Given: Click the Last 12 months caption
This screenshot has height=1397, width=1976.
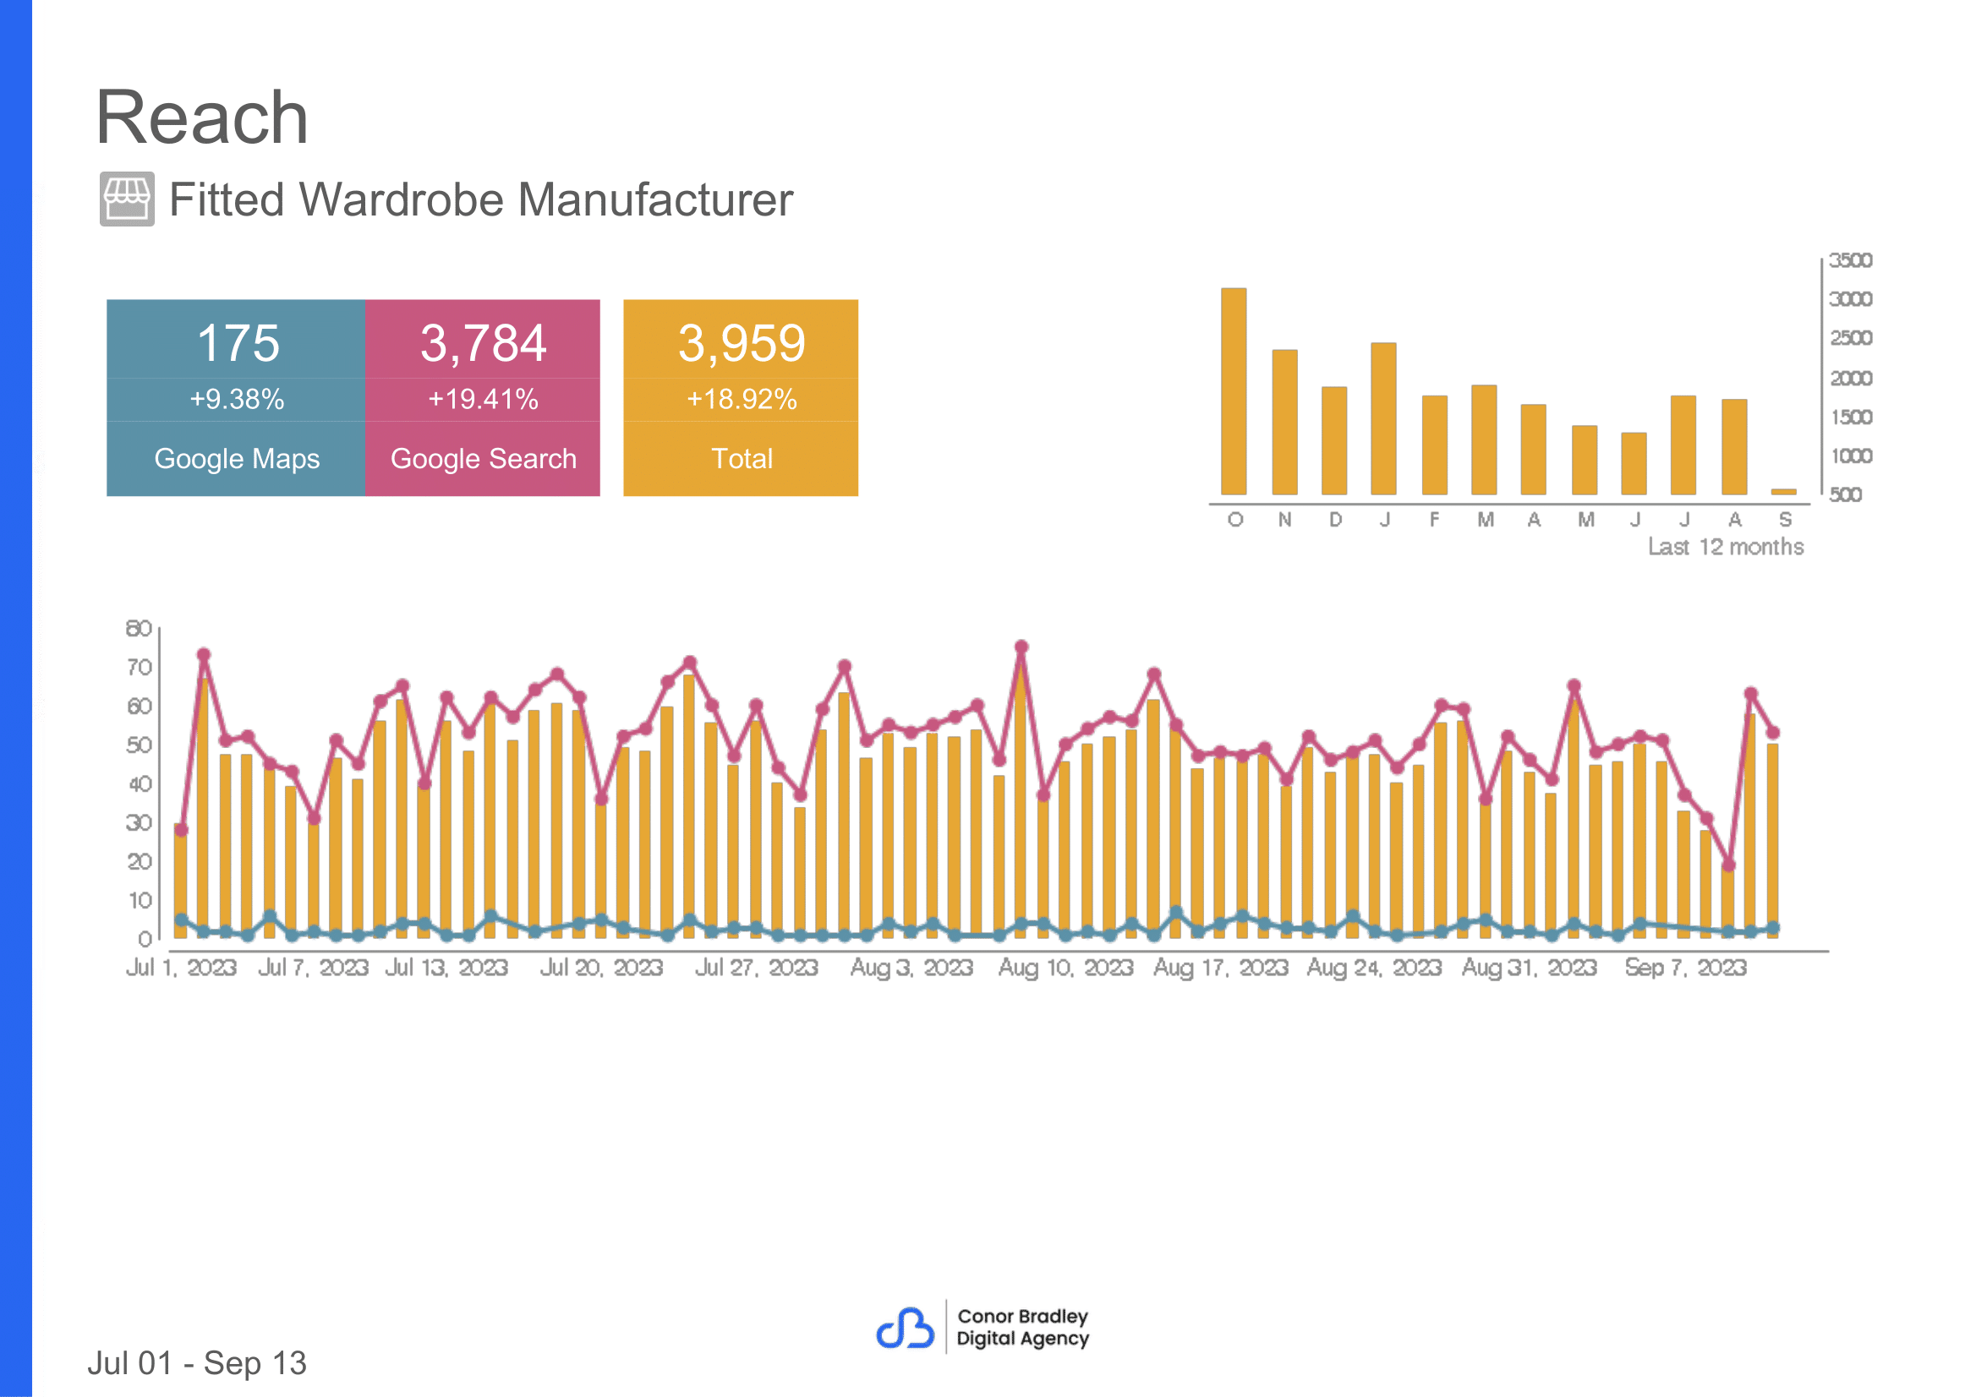Looking at the screenshot, I should (1726, 546).
